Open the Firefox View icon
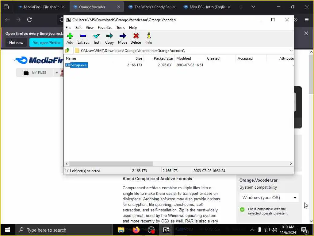The image size is (314, 236). pyautogui.click(x=6, y=7)
